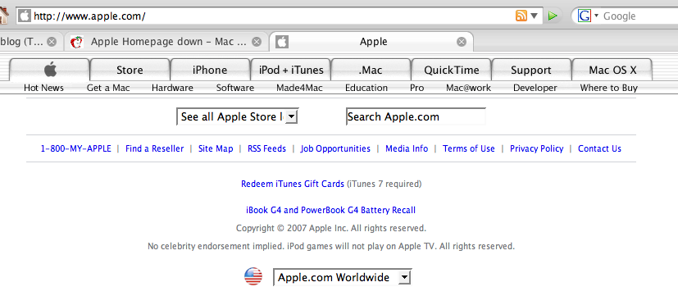Open the .Mac navigation tab
The image size is (678, 305).
point(371,70)
